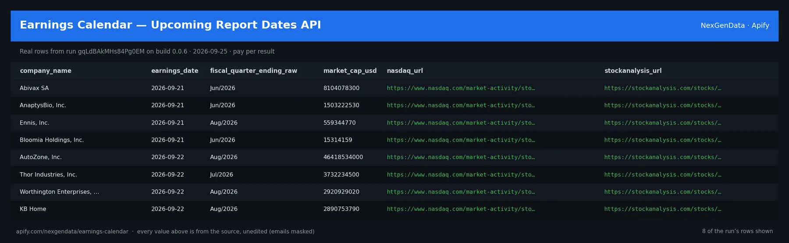Screen dimensions: 789x243
Task: Select the Worthington Enterprises company name
Action: point(59,192)
